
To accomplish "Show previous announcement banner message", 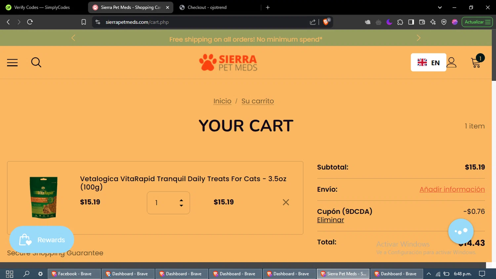I will [73, 38].
